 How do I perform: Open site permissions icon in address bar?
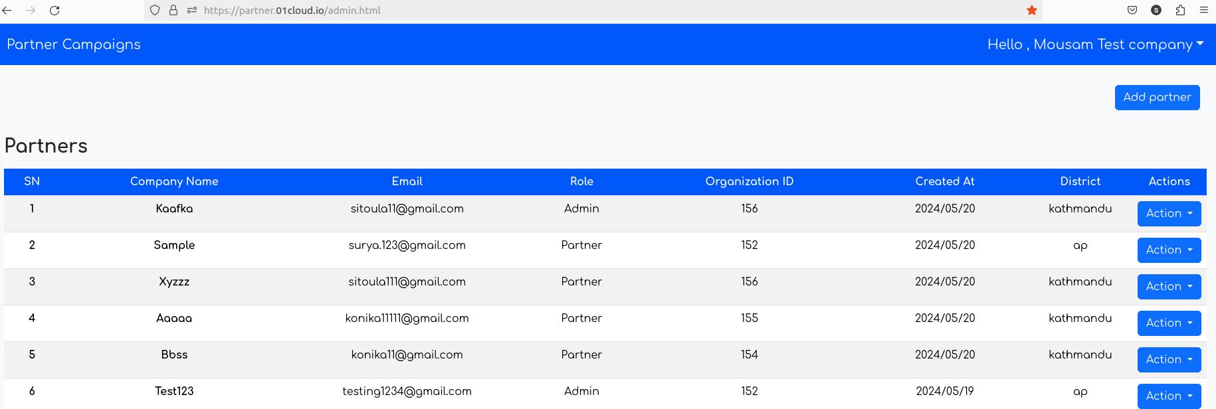[192, 10]
